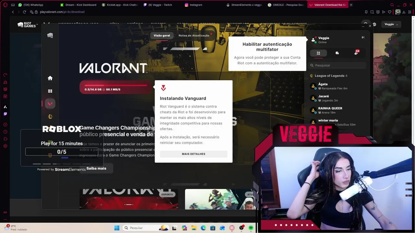Switch to Notas de Atualização tab
Image resolution: width=415 pixels, height=233 pixels.
(x=194, y=36)
